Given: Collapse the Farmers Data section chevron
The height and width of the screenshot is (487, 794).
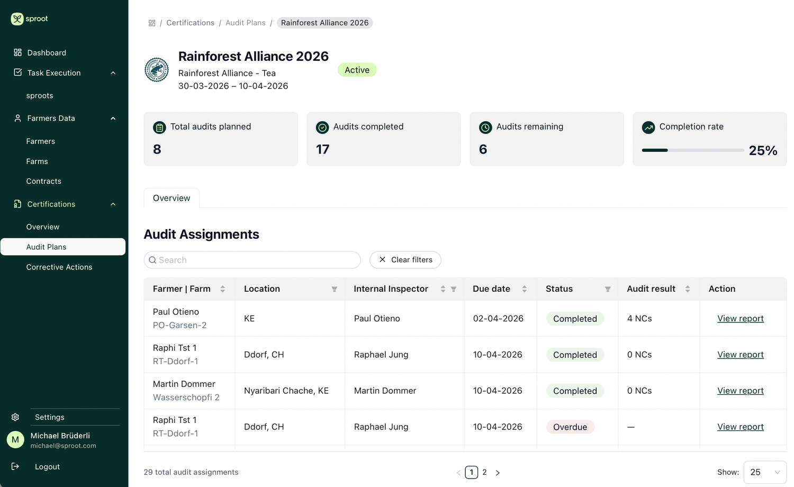Looking at the screenshot, I should pos(113,119).
